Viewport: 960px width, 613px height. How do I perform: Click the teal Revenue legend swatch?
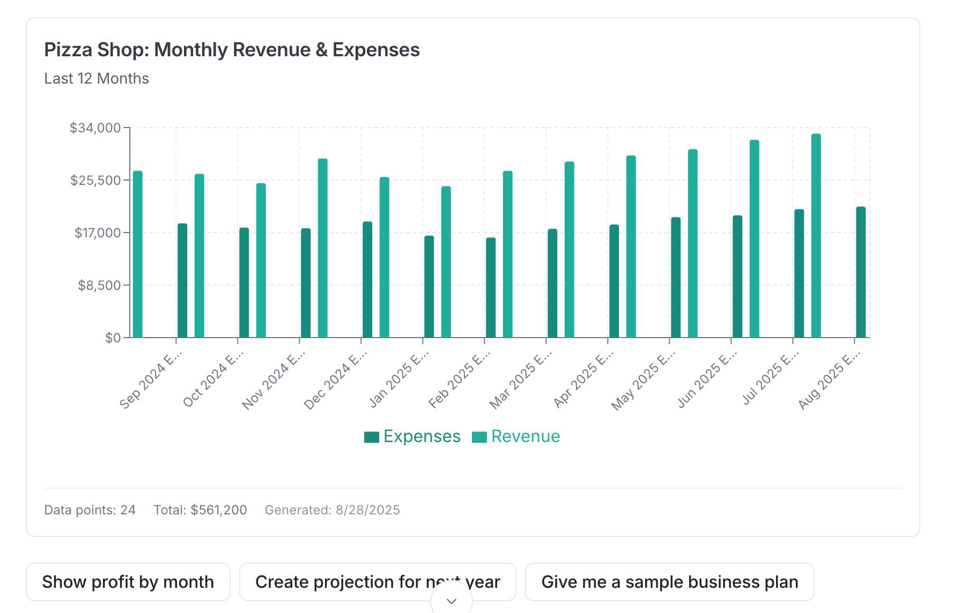(x=479, y=437)
